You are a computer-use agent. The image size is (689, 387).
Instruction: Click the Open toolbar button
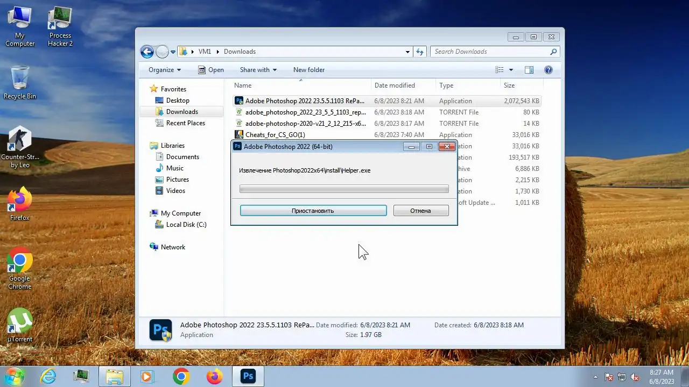(210, 70)
